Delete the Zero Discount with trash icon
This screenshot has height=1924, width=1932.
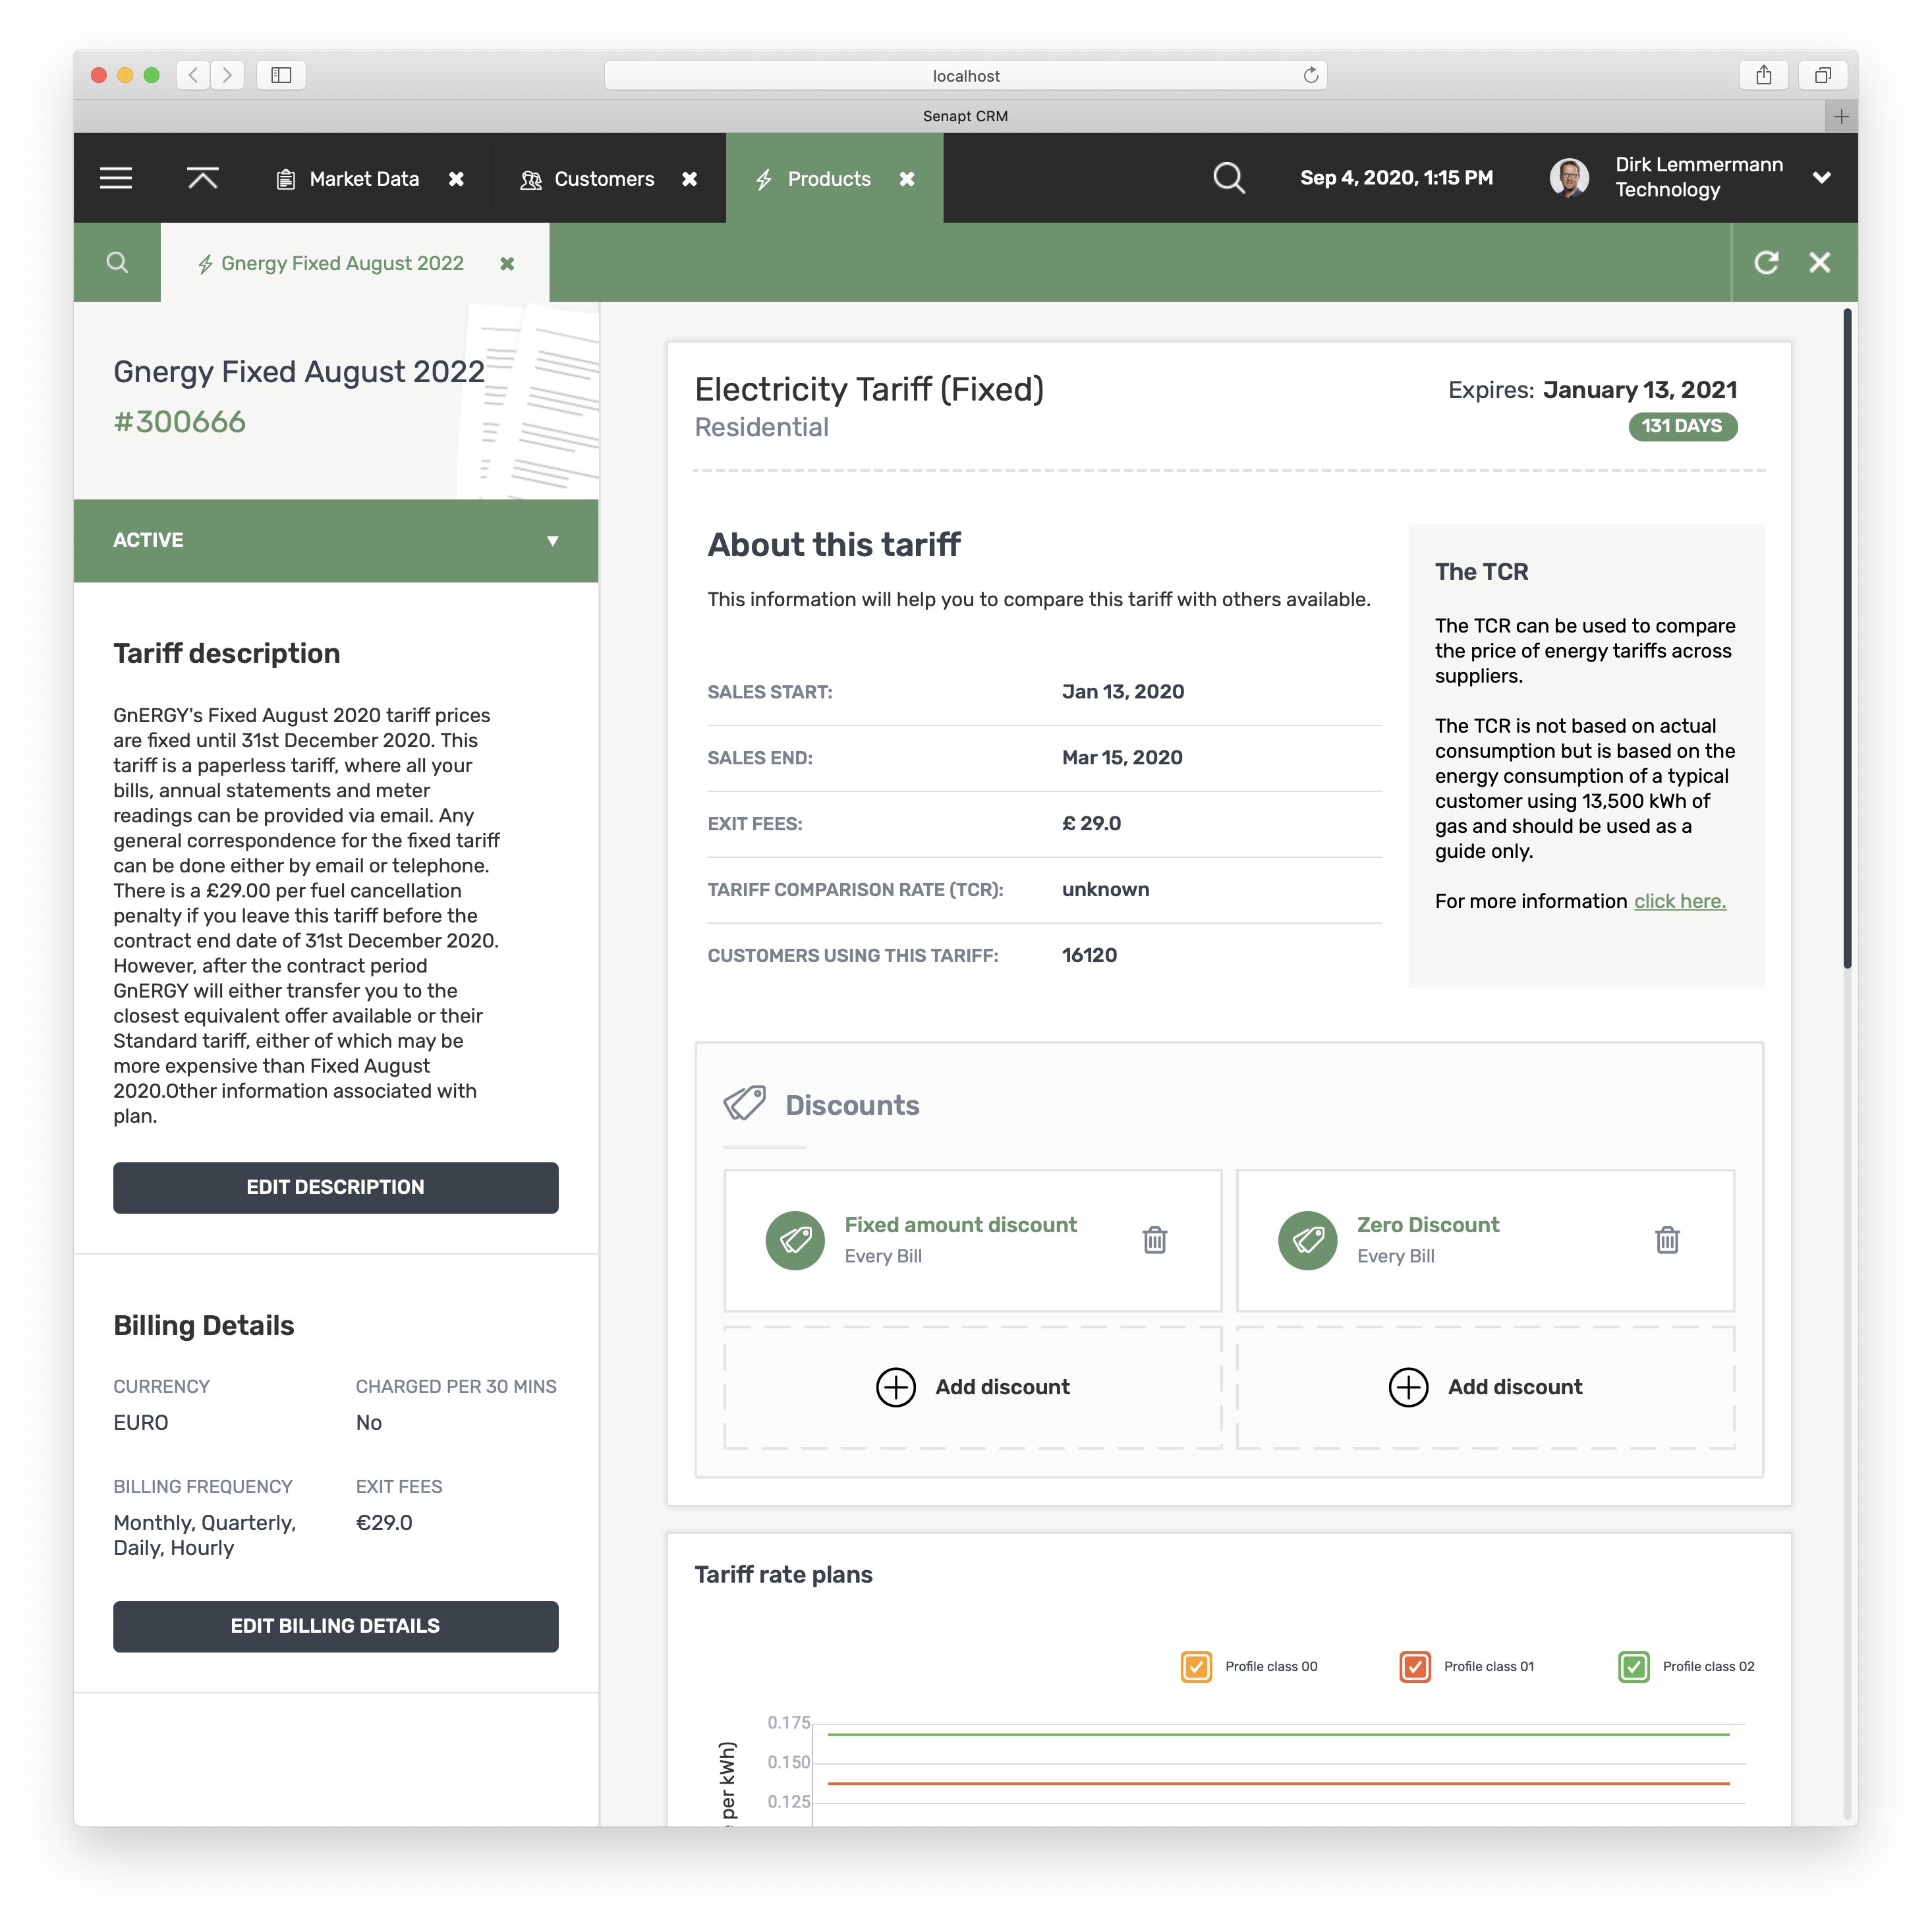1667,1240
